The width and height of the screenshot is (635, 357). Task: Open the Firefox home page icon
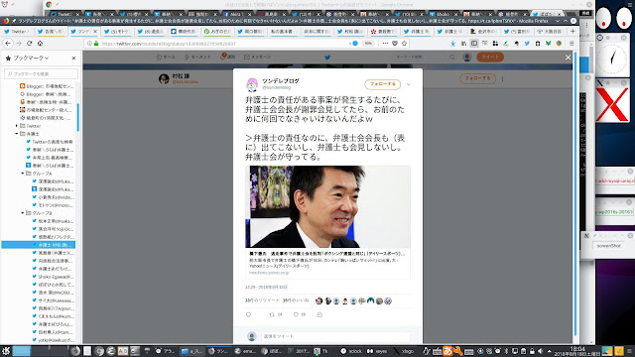tap(40, 44)
